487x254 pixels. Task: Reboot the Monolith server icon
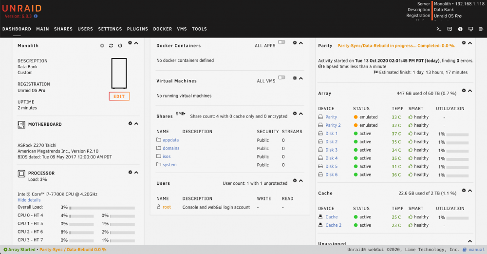[111, 46]
